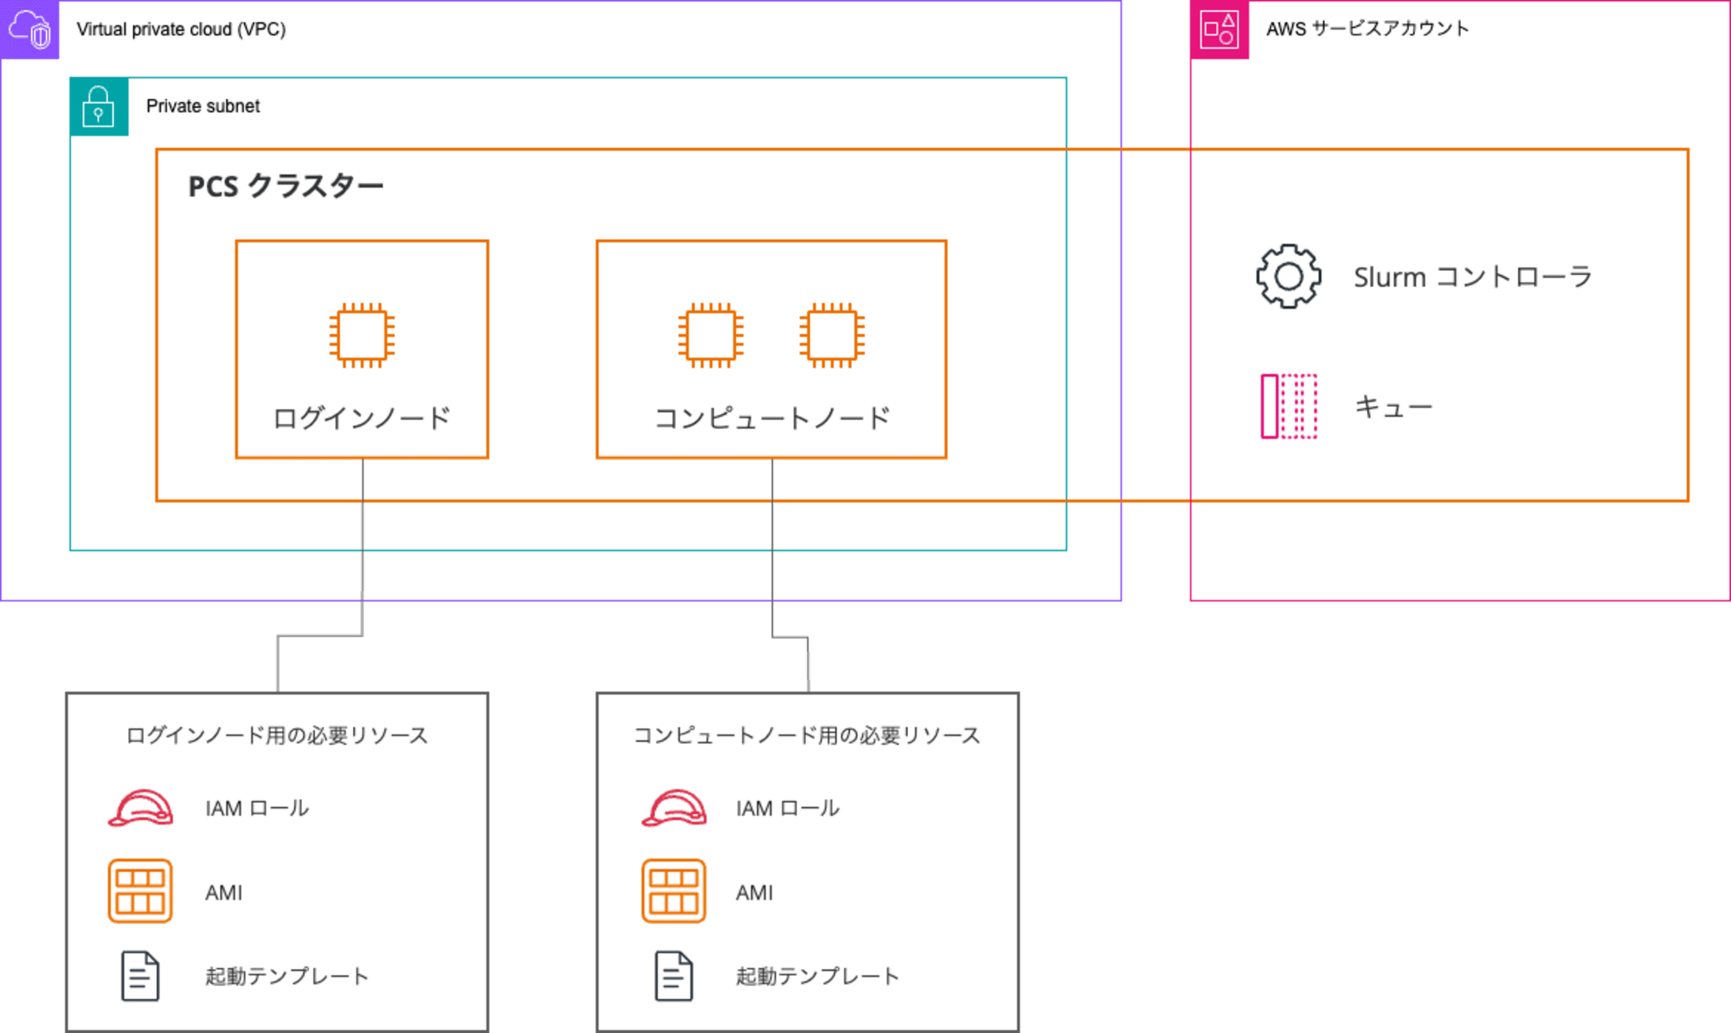Click the login node IAM role helmet icon

pos(140,808)
